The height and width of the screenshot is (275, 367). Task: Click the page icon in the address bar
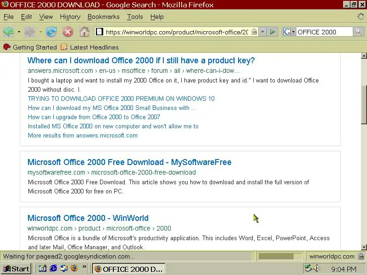pos(100,32)
